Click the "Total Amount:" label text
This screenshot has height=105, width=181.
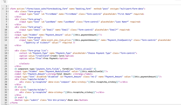64,74
